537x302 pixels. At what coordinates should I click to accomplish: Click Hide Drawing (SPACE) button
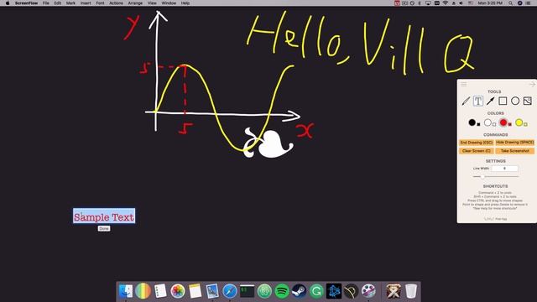point(514,143)
